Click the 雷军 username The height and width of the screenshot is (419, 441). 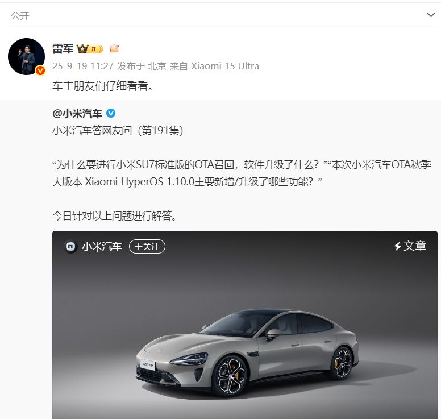pyautogui.click(x=63, y=49)
